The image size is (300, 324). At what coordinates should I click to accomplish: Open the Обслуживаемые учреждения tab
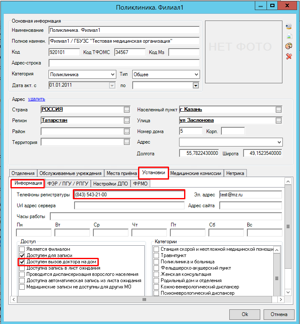[70, 173]
